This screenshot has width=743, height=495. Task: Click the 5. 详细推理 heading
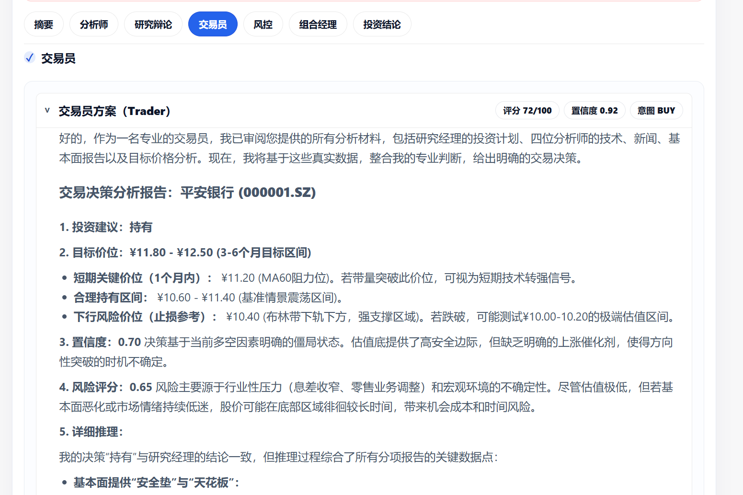(x=91, y=432)
